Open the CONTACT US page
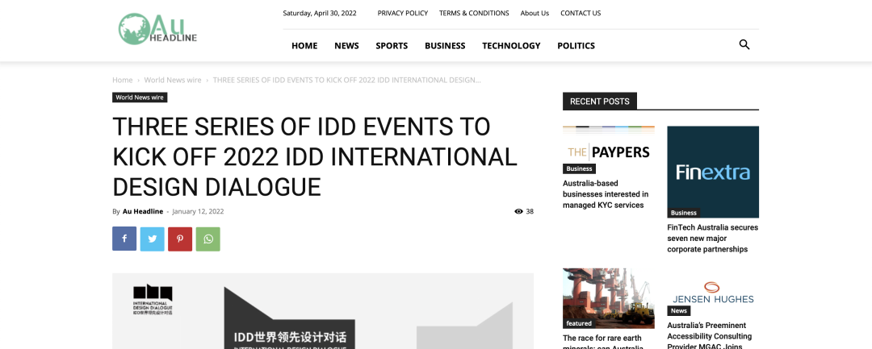The height and width of the screenshot is (349, 872). click(581, 13)
